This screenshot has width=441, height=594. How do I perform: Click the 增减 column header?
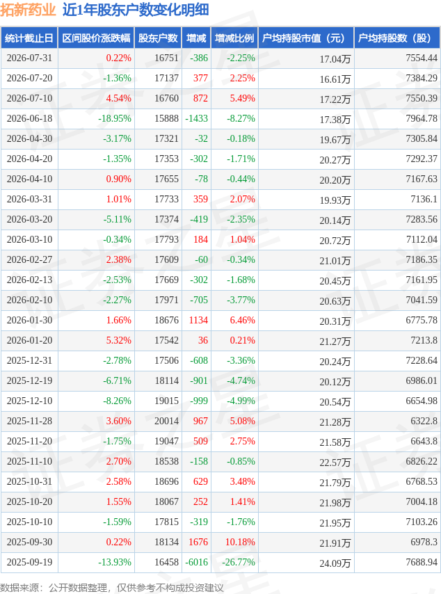pos(196,38)
